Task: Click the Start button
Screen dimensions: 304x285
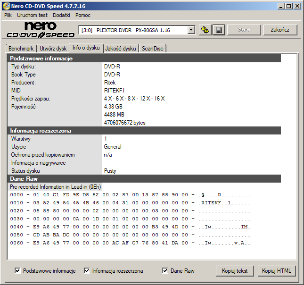Action: coord(244,30)
